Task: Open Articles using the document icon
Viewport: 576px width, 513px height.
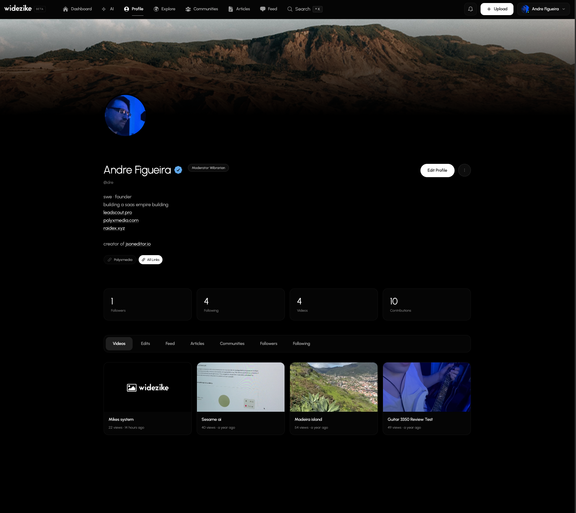Action: (x=231, y=9)
